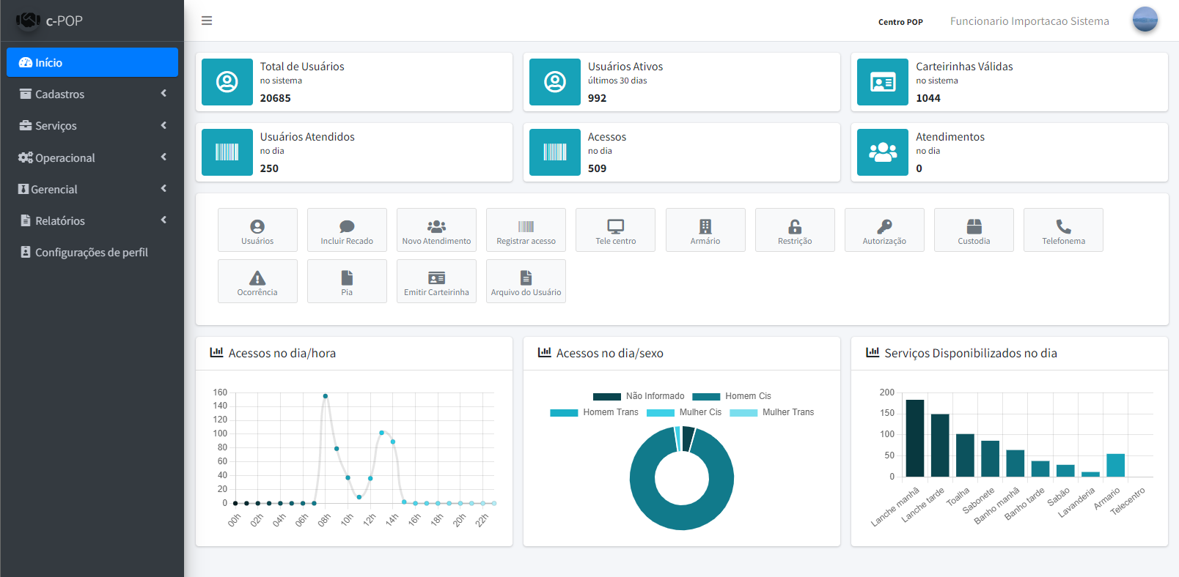
Task: Expand the Relatórios sidebar menu
Action: [x=92, y=220]
